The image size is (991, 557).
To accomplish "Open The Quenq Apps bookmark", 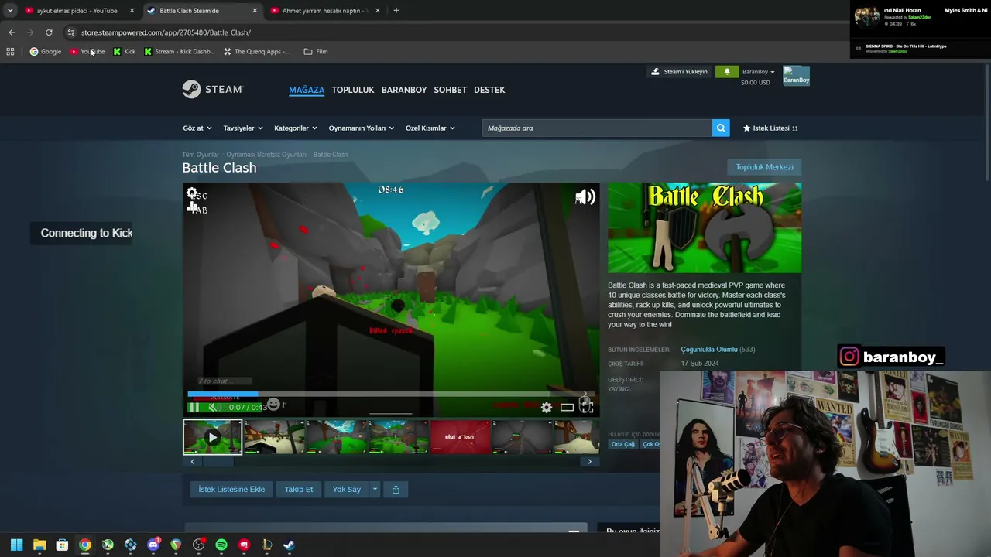I will pos(256,52).
